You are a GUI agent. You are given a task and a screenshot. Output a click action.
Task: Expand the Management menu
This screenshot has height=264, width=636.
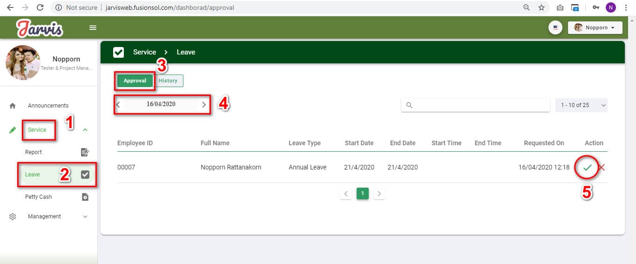(85, 217)
